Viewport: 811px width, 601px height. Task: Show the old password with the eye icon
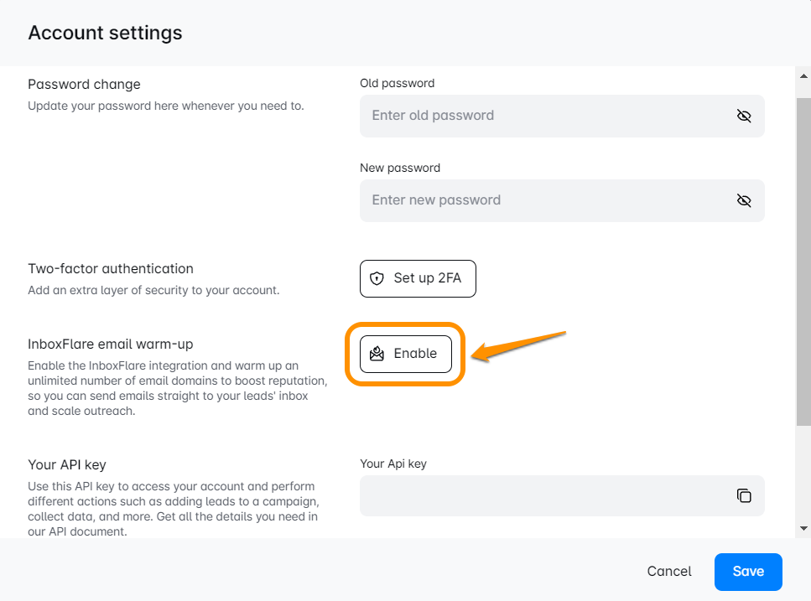click(x=743, y=116)
